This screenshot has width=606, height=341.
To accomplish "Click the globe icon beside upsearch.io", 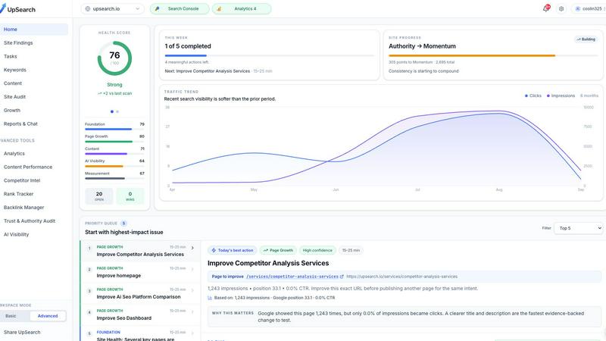I will click(88, 8).
